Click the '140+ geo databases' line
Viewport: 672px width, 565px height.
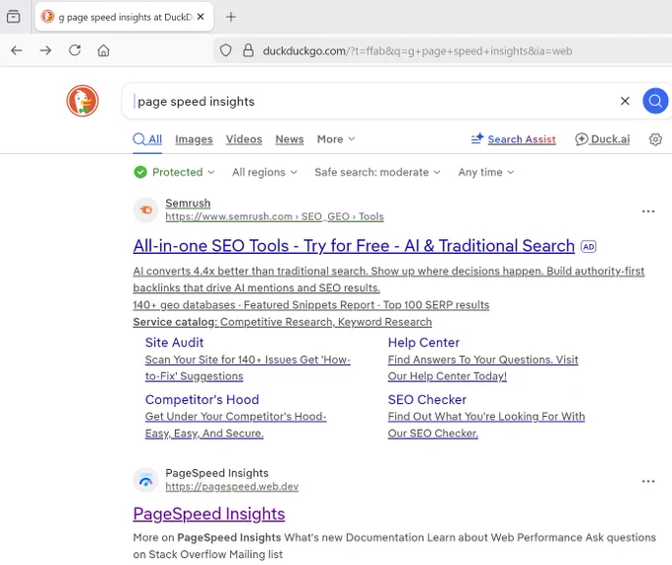pos(311,305)
